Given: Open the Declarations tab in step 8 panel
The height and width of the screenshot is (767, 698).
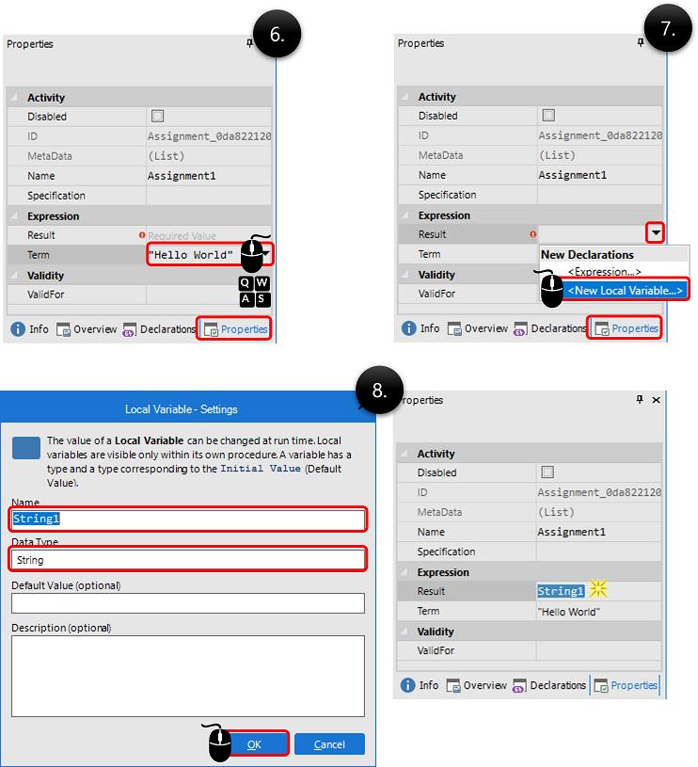Looking at the screenshot, I should pos(548,685).
